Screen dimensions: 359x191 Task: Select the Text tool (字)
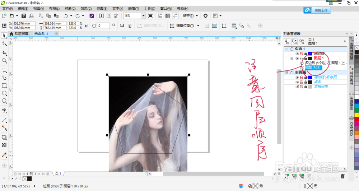(x=4, y=111)
